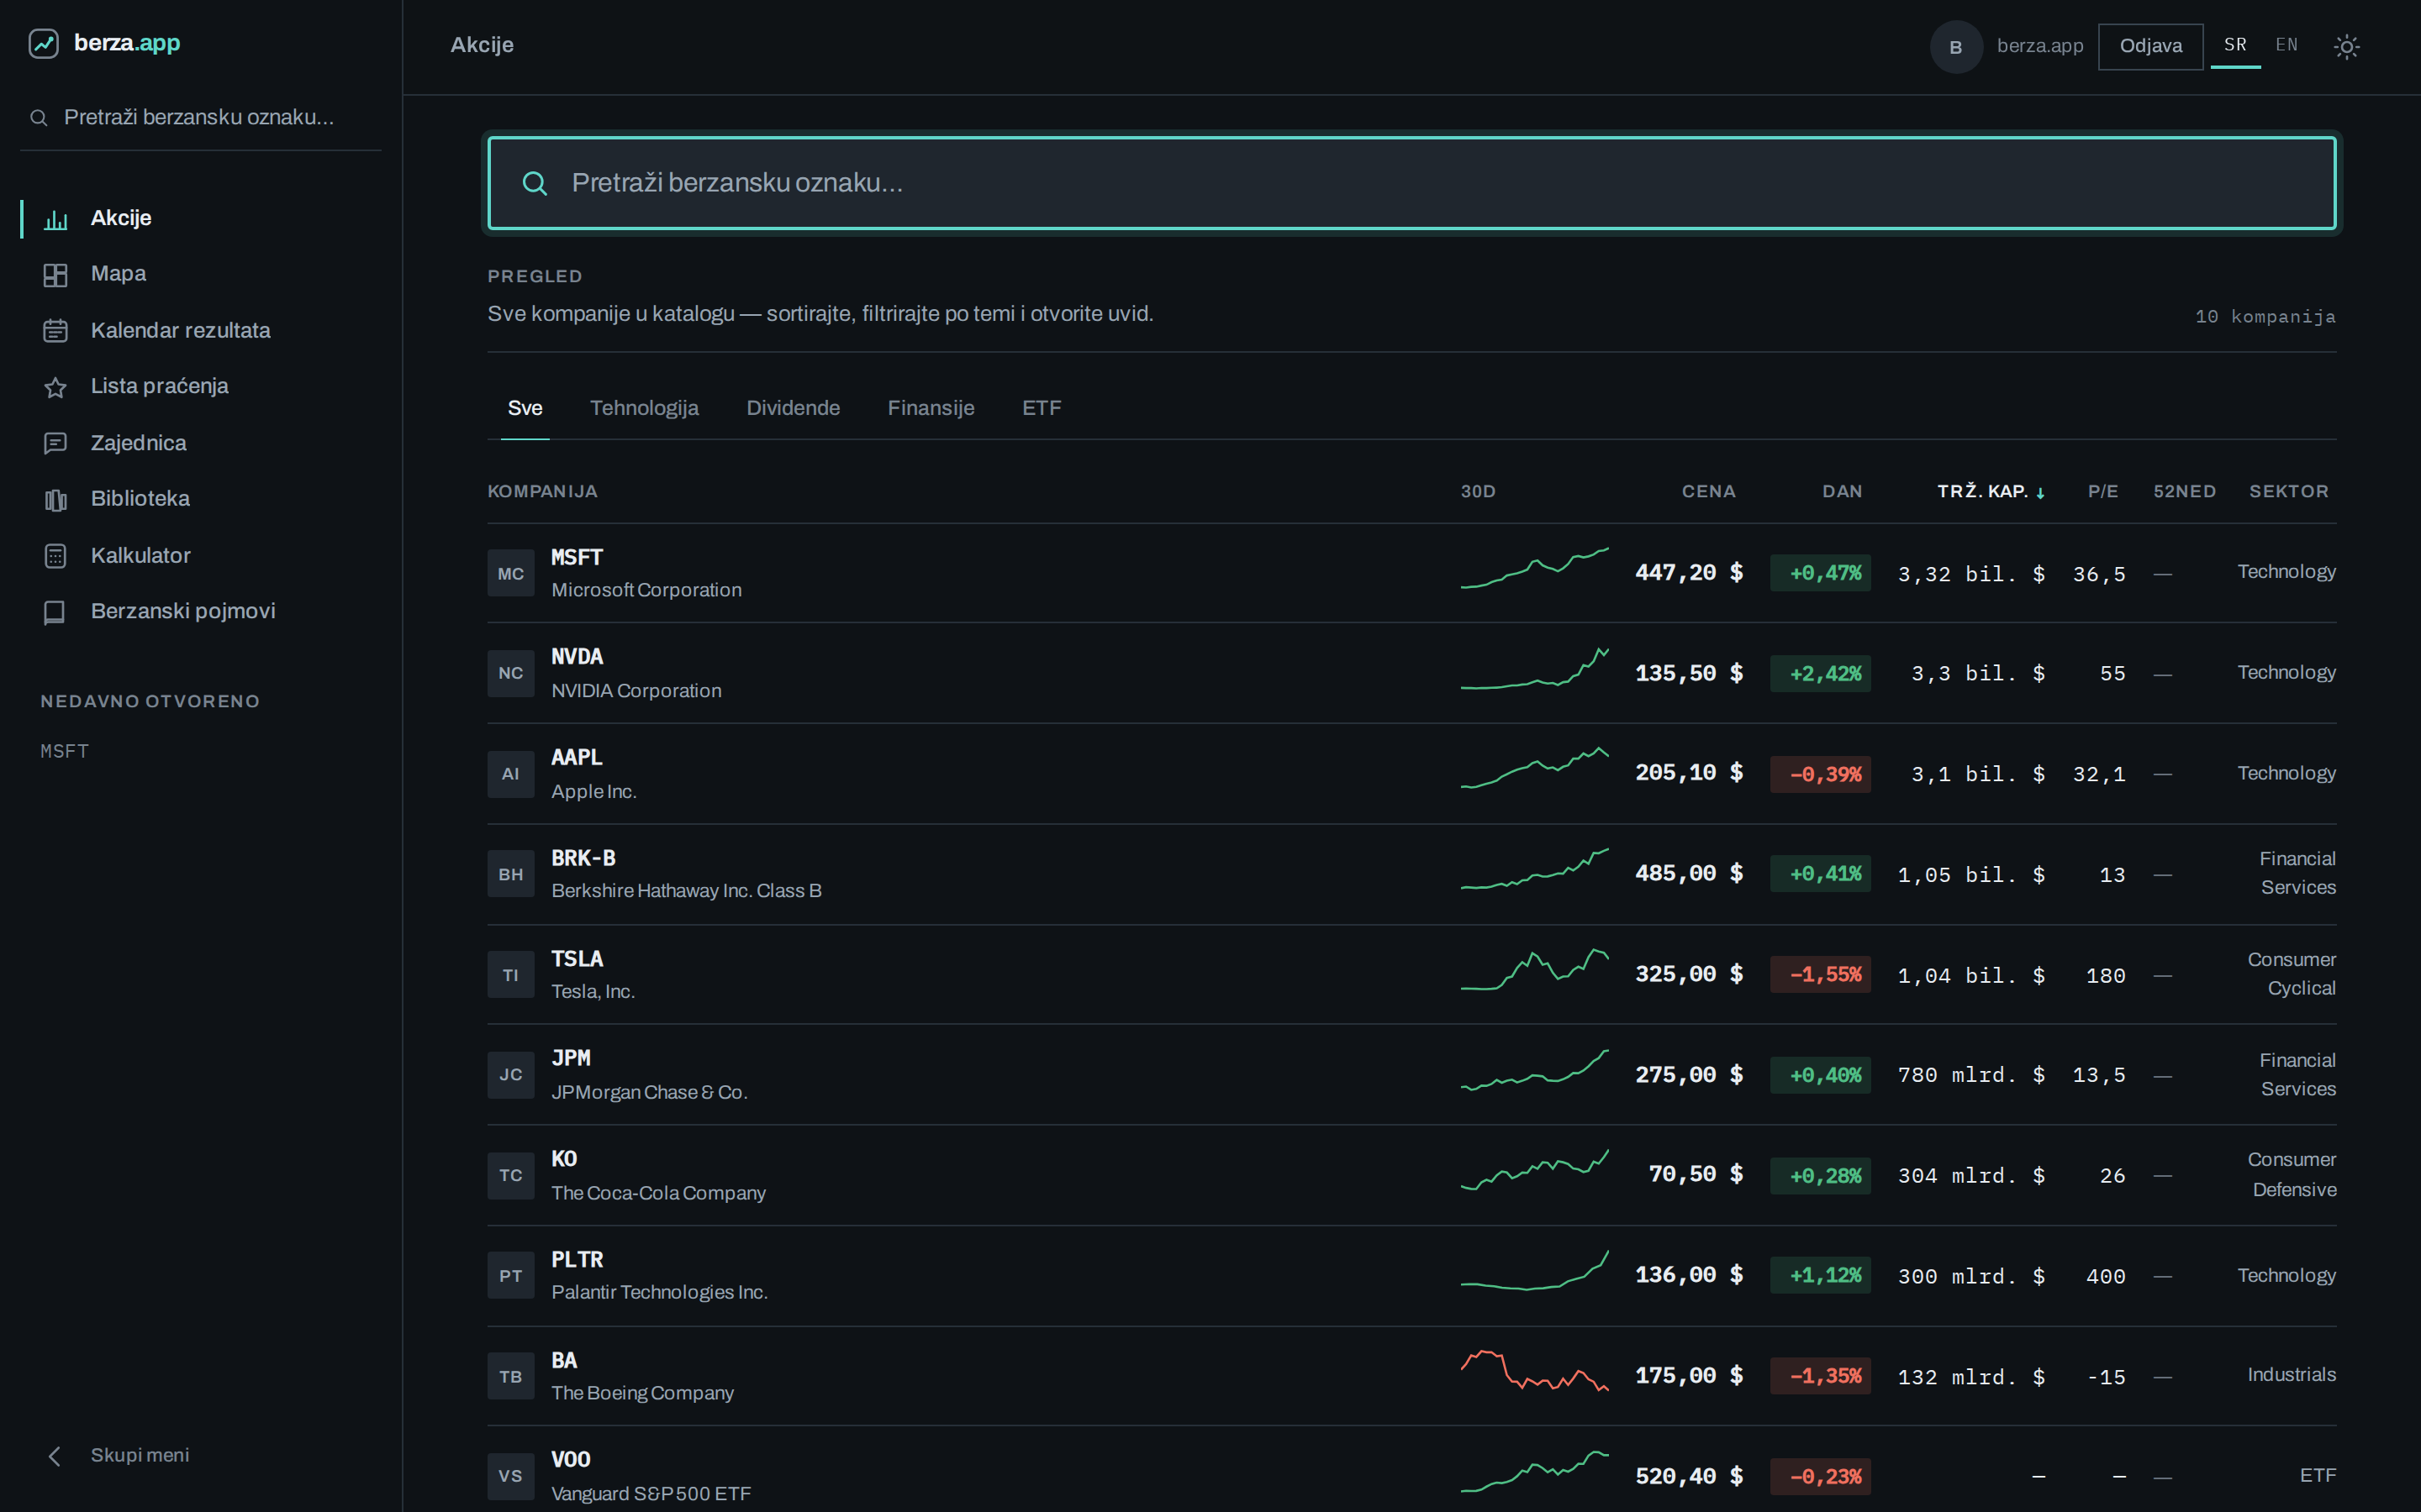Open Kalendar rezultata page

(x=200, y=331)
